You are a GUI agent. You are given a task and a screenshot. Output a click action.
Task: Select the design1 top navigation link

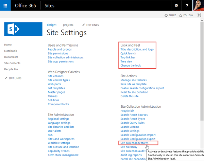[52, 25]
